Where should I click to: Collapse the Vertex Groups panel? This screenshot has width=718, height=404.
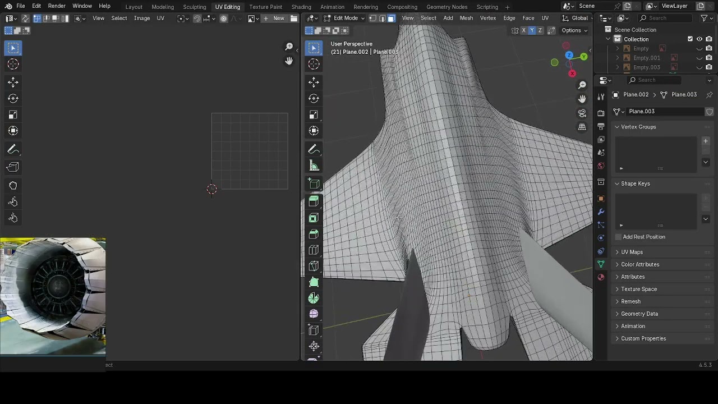[617, 127]
